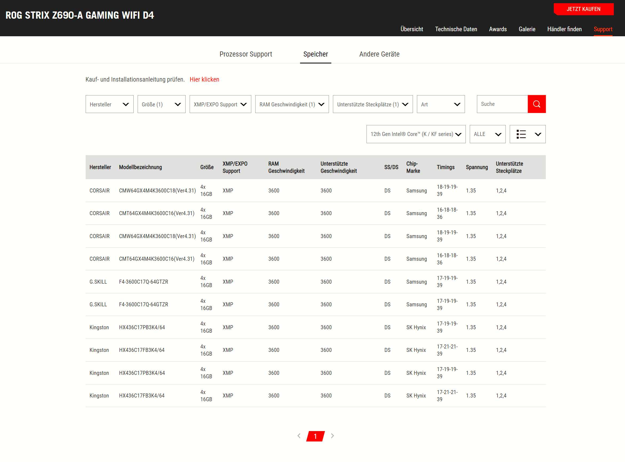The height and width of the screenshot is (462, 625).
Task: Switch to Andere Geräte tab
Action: 379,54
